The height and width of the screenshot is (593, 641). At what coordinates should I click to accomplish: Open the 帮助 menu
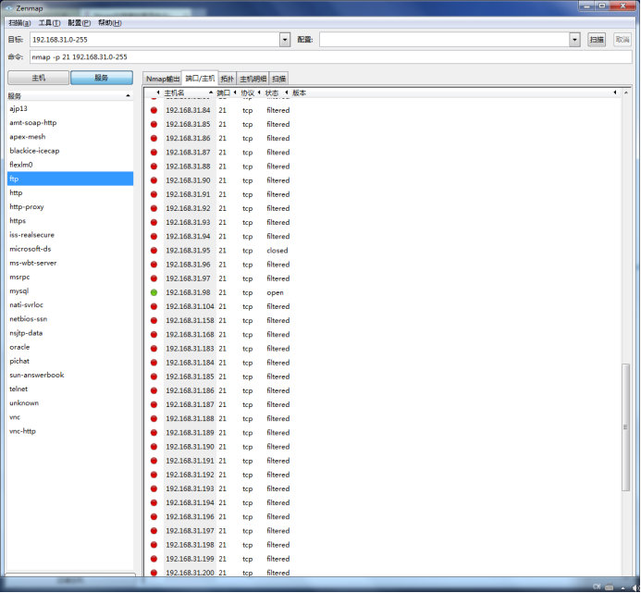[109, 23]
